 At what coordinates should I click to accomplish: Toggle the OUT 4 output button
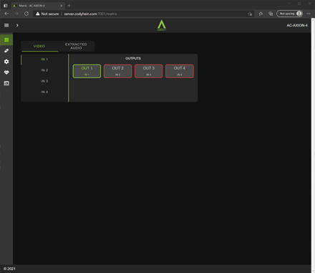click(180, 71)
